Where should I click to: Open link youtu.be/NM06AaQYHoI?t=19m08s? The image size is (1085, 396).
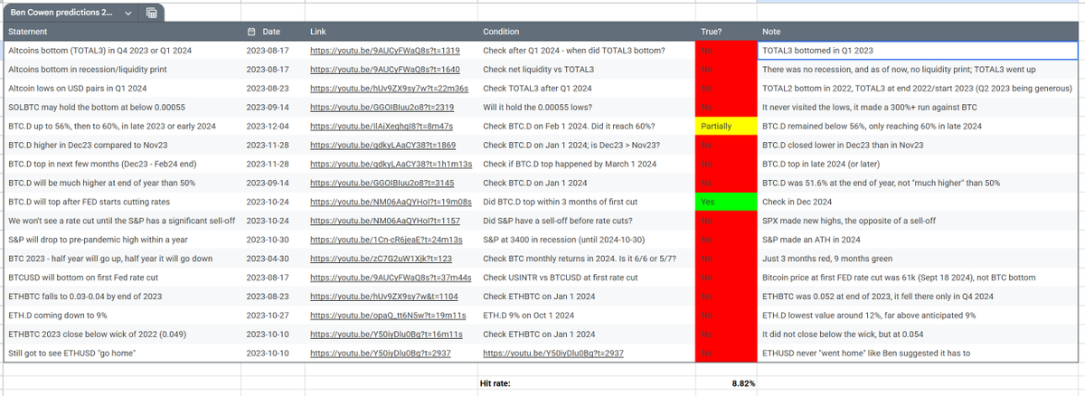[x=391, y=203]
